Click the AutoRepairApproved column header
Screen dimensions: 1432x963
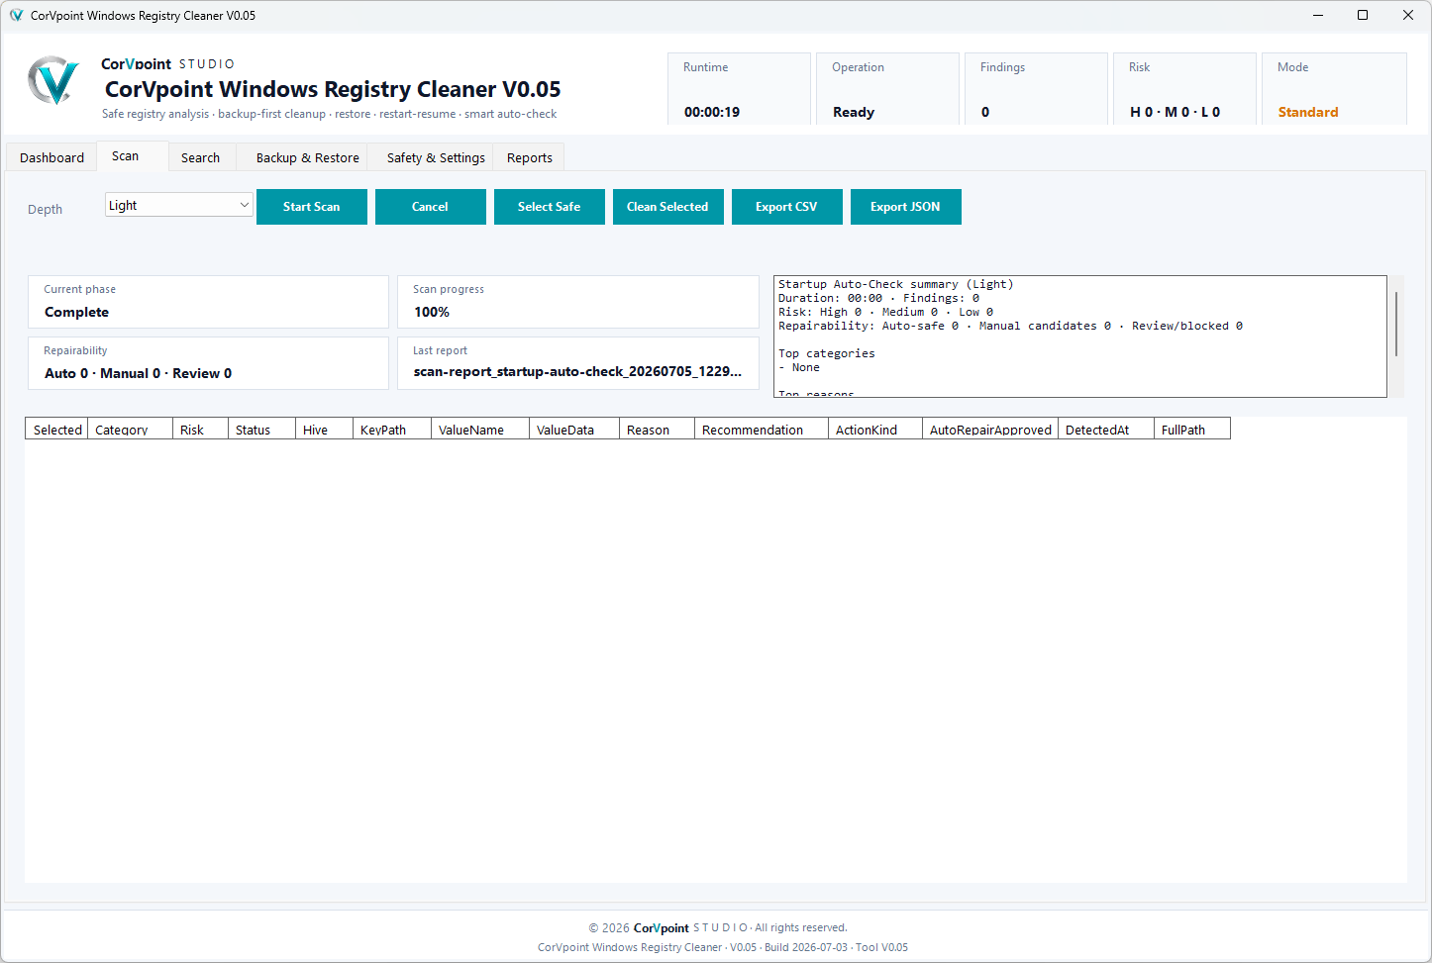coord(990,429)
